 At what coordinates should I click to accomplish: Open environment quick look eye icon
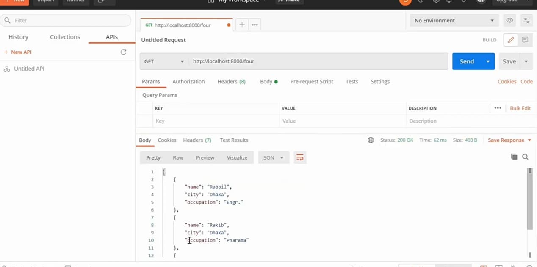[x=509, y=20]
